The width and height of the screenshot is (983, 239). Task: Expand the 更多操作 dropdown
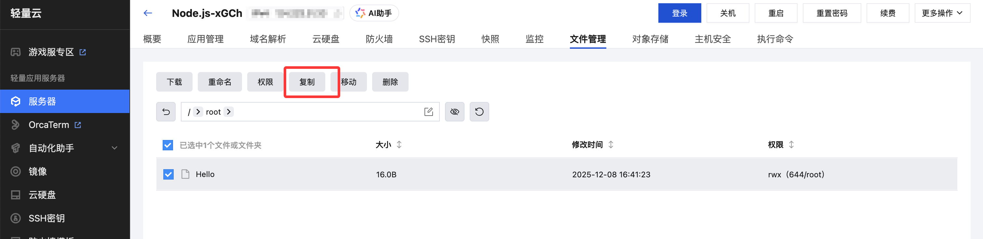[942, 13]
